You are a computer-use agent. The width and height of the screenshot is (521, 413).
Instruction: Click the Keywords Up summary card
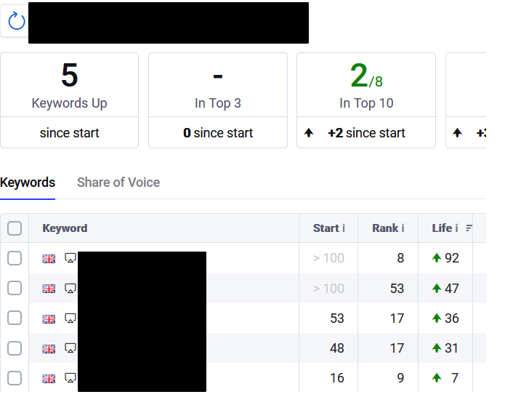coord(70,100)
